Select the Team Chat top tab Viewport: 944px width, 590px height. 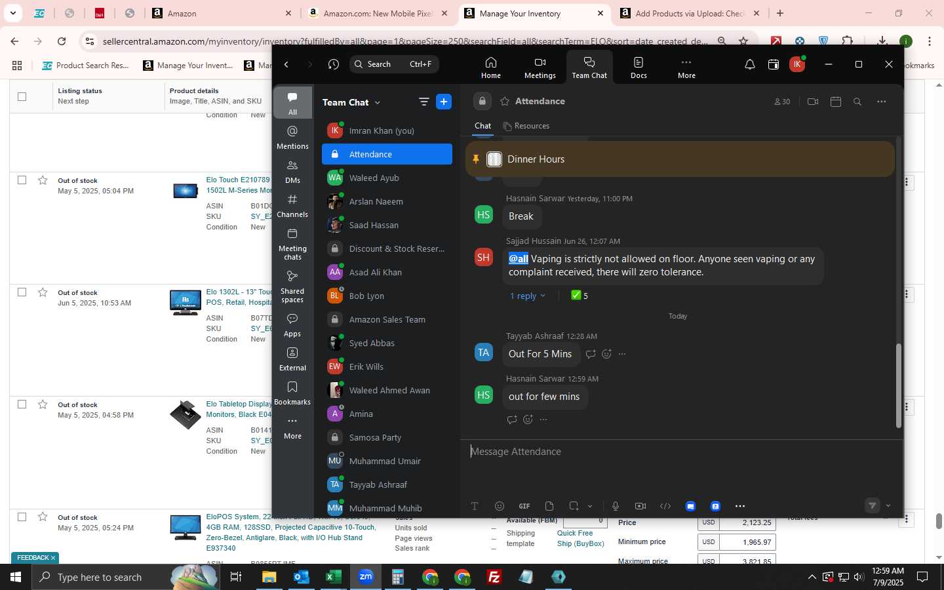tap(589, 68)
